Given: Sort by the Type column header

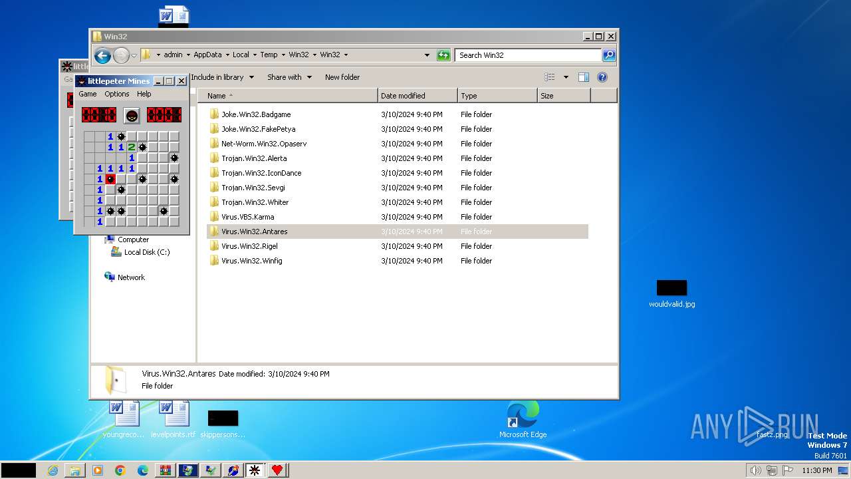Looking at the screenshot, I should (497, 96).
